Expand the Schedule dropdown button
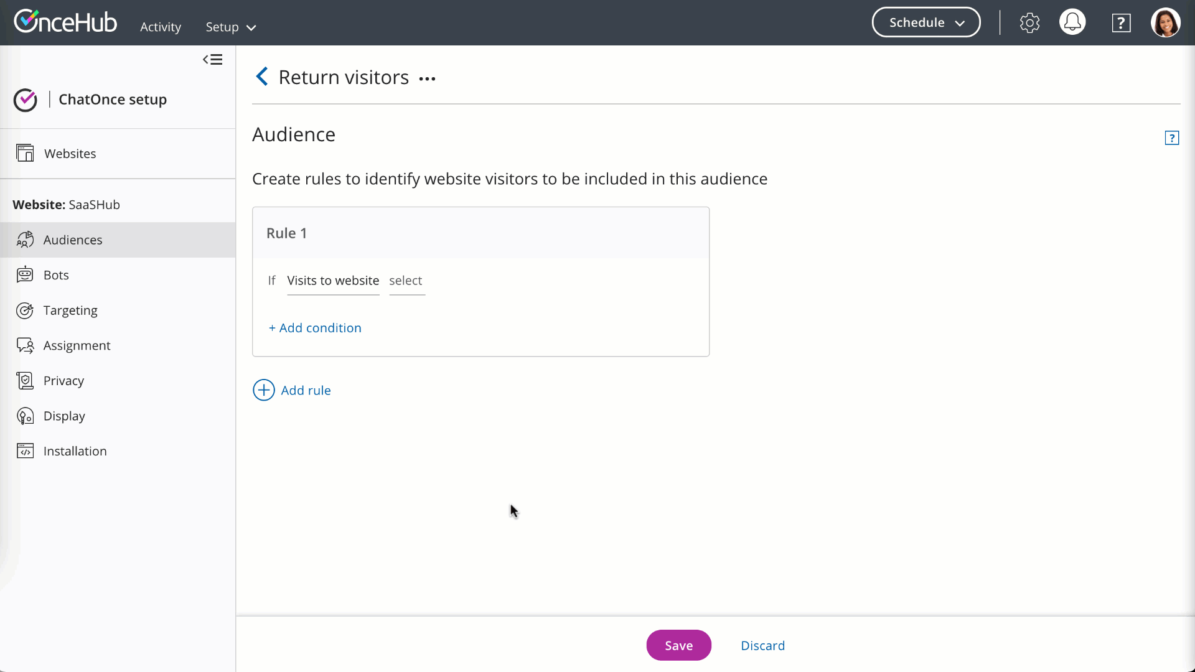The height and width of the screenshot is (672, 1195). click(x=926, y=23)
